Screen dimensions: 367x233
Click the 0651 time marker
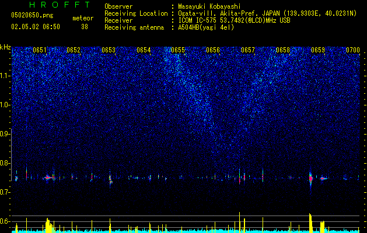pyautogui.click(x=40, y=50)
